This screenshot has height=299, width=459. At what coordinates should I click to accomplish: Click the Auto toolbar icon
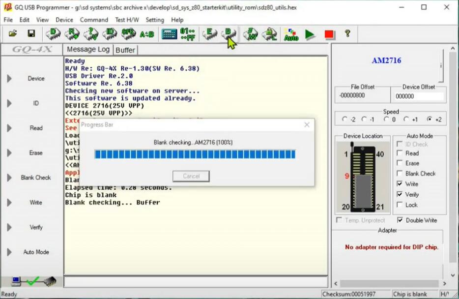pyautogui.click(x=291, y=34)
